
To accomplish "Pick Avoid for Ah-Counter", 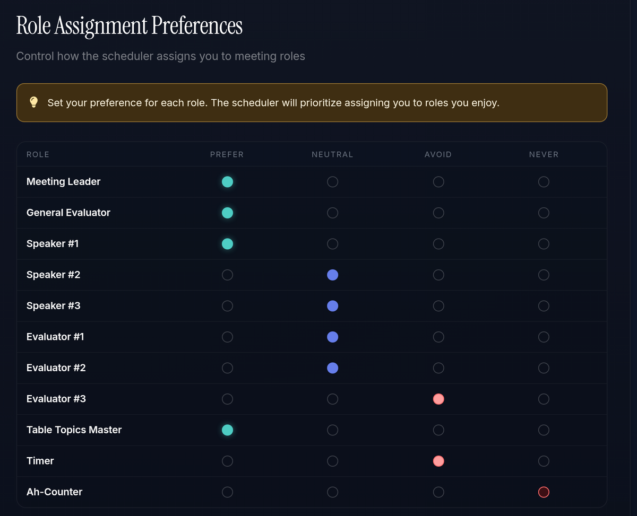I will tap(438, 492).
